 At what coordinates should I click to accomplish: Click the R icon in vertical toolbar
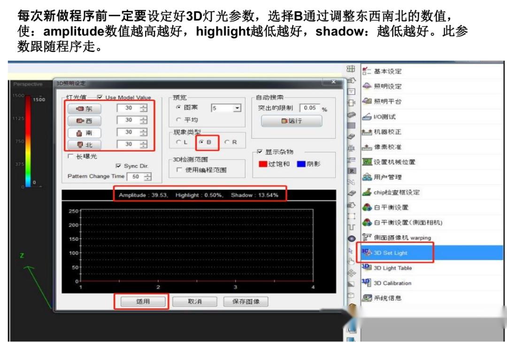point(352,171)
